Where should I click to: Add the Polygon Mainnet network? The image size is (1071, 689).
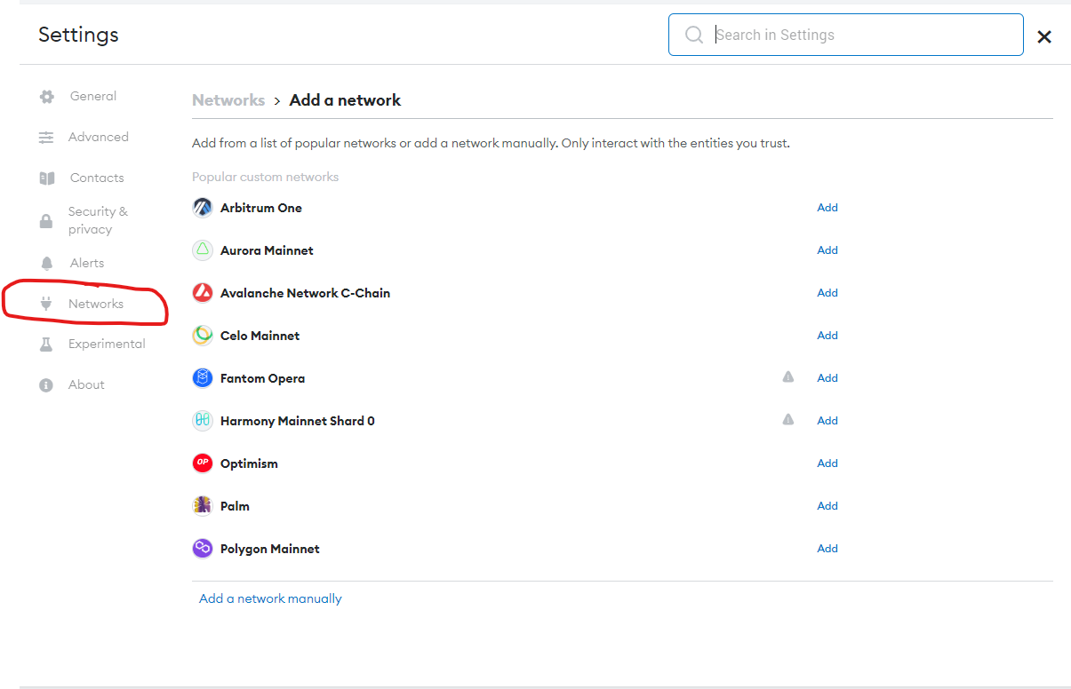(x=827, y=549)
